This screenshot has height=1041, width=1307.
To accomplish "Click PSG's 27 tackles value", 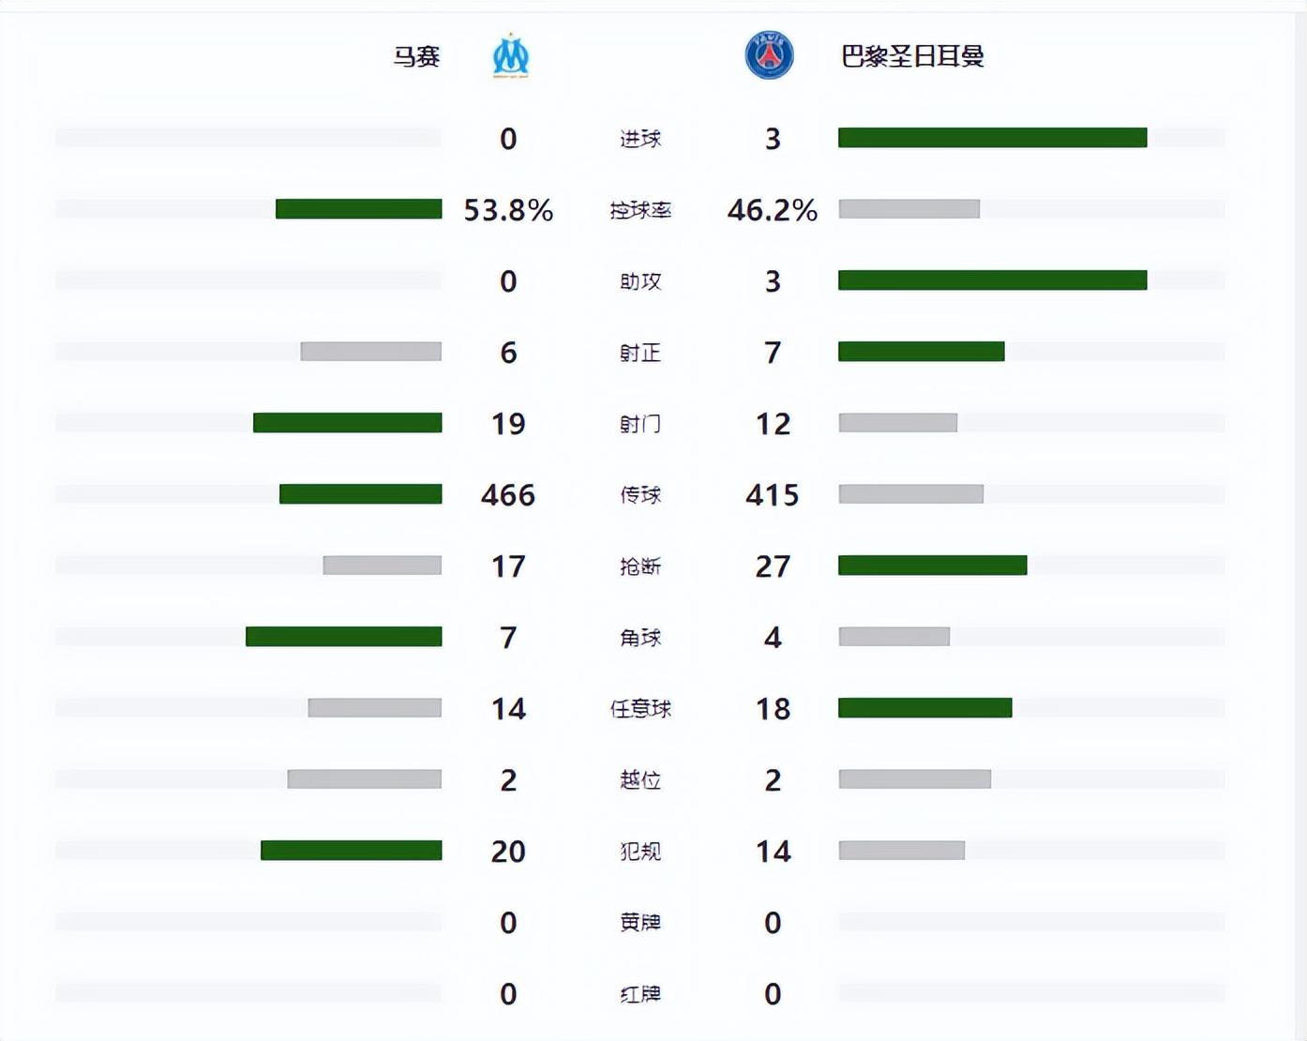I will pos(773,566).
